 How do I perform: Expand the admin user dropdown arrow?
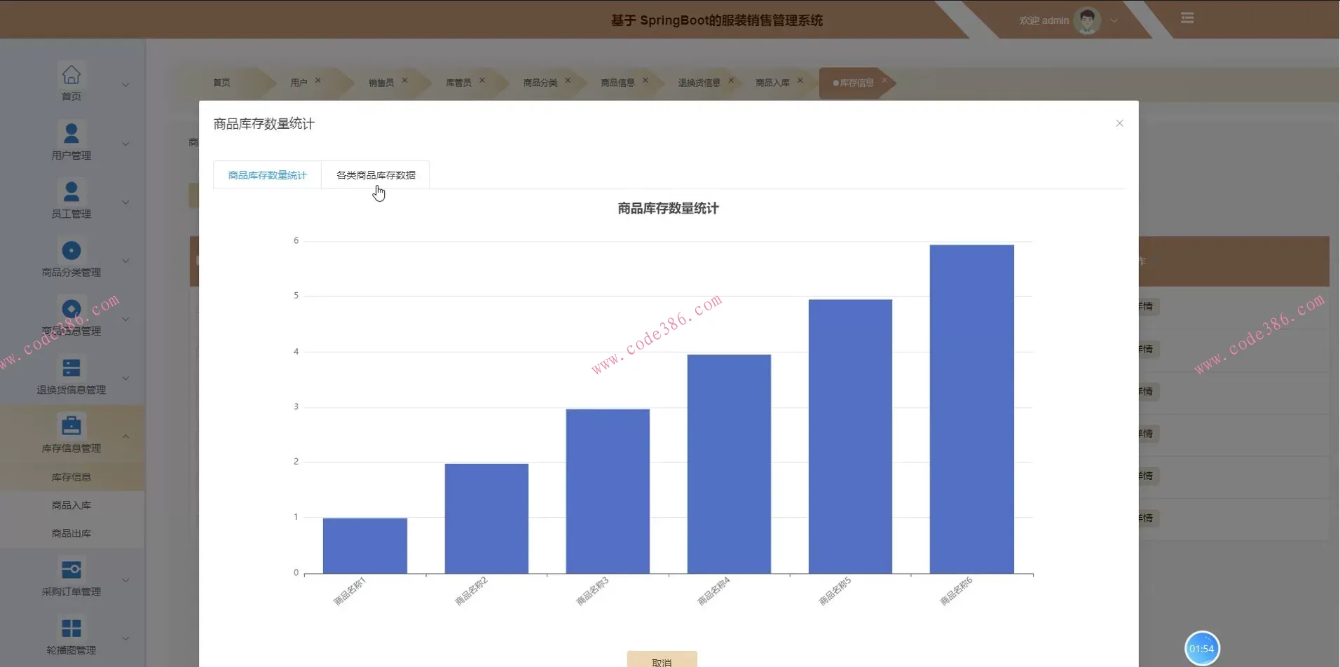pos(1114,20)
